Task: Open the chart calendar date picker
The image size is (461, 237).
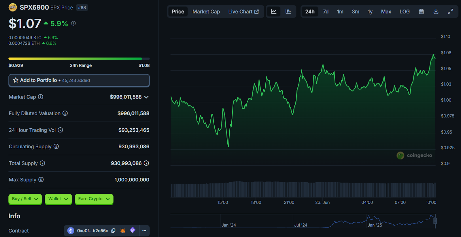Action: tap(421, 12)
